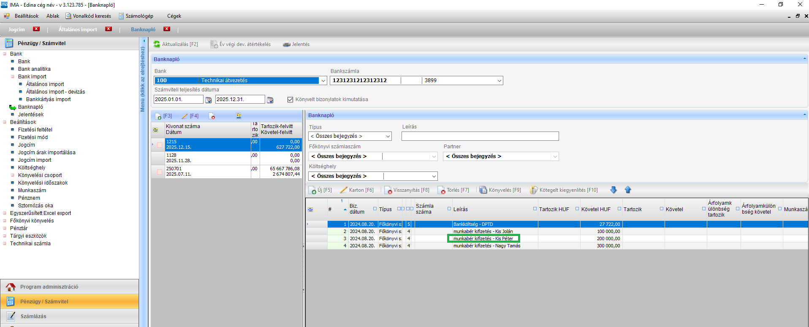The height and width of the screenshot is (327, 809).
Task: Expand the Típus filter dropdown
Action: (388, 136)
